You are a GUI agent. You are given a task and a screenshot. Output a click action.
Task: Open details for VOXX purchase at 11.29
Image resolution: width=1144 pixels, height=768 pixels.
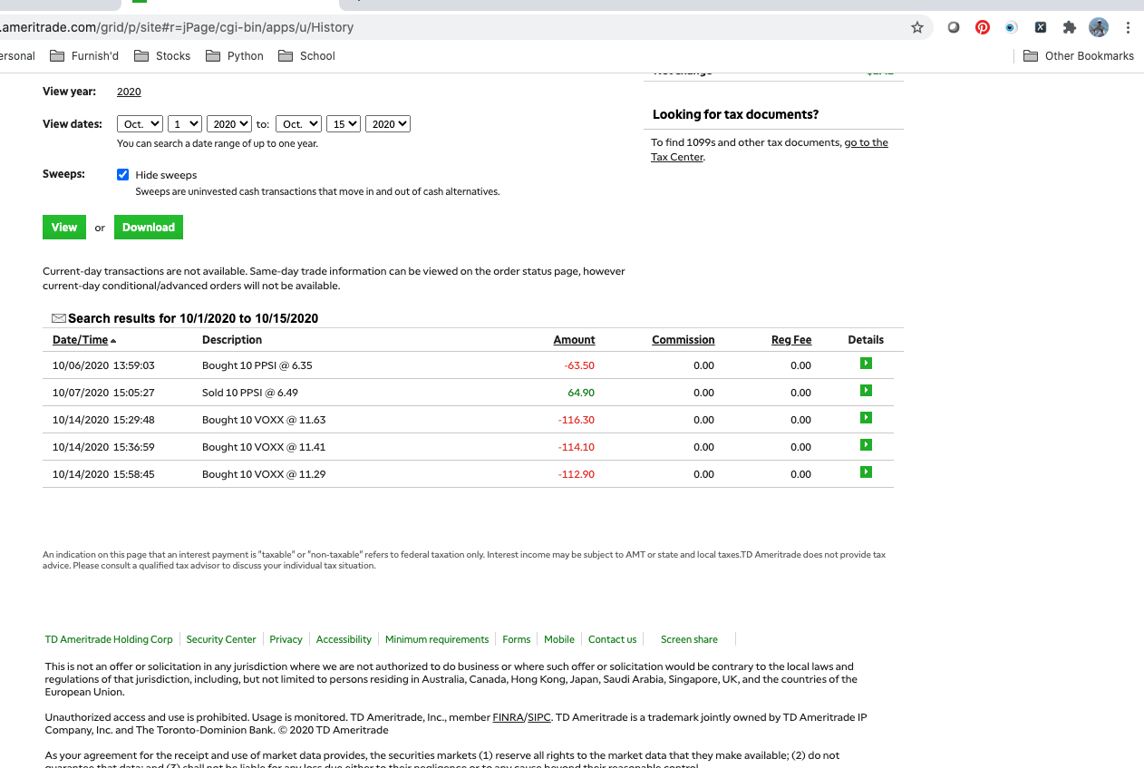point(866,472)
